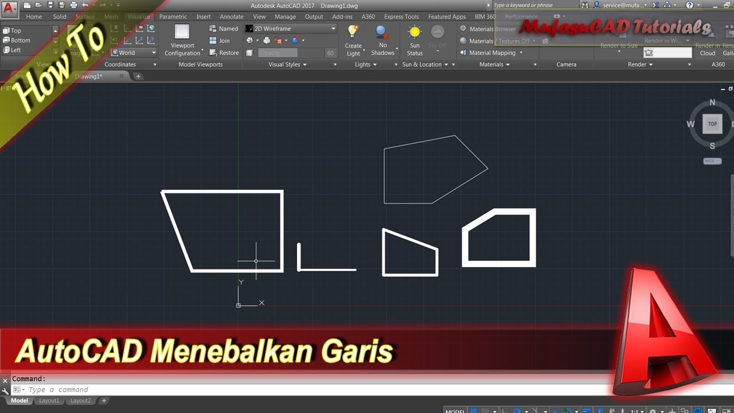Click the keyword or phrase search box
The height and width of the screenshot is (413, 734).
pyautogui.click(x=535, y=5)
